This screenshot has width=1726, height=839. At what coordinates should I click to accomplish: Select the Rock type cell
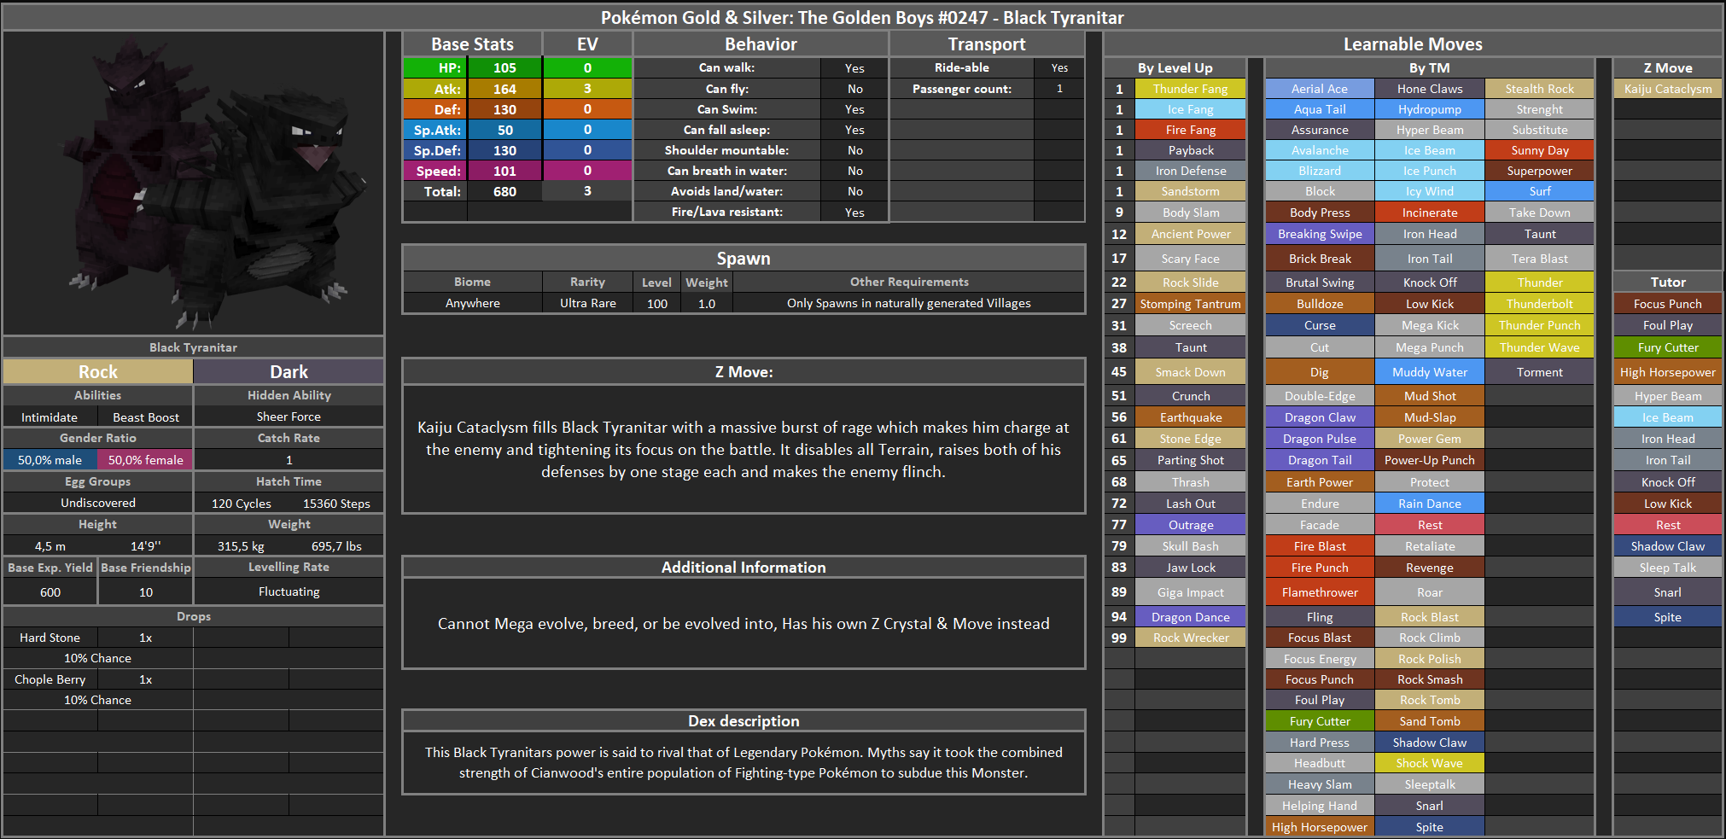click(x=98, y=371)
